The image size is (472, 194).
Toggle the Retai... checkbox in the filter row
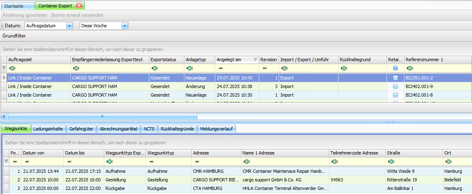pyautogui.click(x=396, y=68)
